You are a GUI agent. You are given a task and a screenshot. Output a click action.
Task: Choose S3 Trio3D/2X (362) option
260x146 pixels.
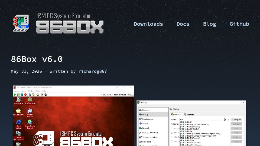[x=205, y=129]
